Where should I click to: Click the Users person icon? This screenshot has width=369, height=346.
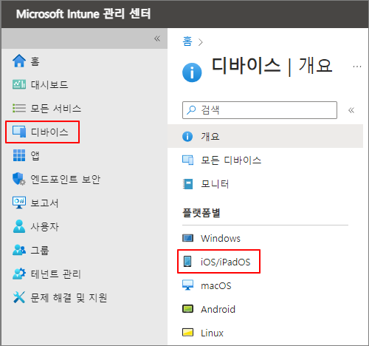coord(19,226)
